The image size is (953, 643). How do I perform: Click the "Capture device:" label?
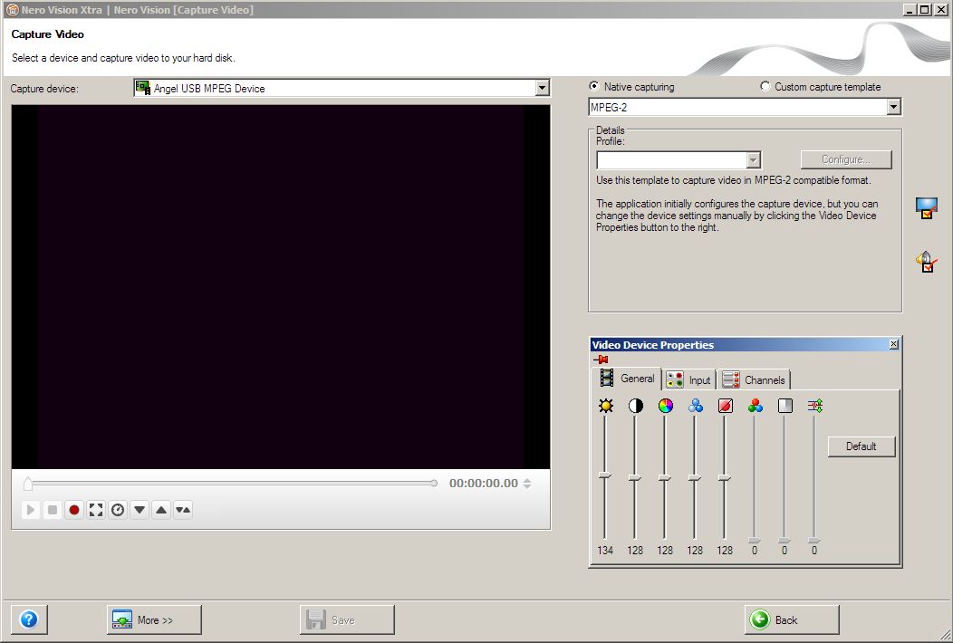click(x=44, y=89)
